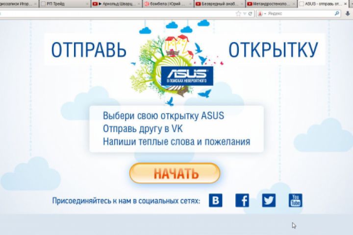The image size is (353, 235).
Task: Click the НАЧАТЬ button
Action: [175, 173]
